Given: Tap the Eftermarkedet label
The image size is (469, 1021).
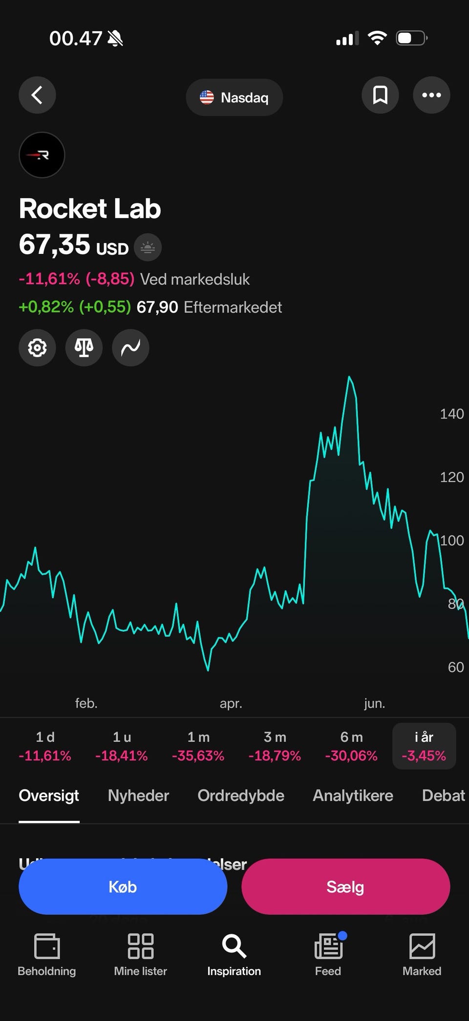Looking at the screenshot, I should coord(233,307).
